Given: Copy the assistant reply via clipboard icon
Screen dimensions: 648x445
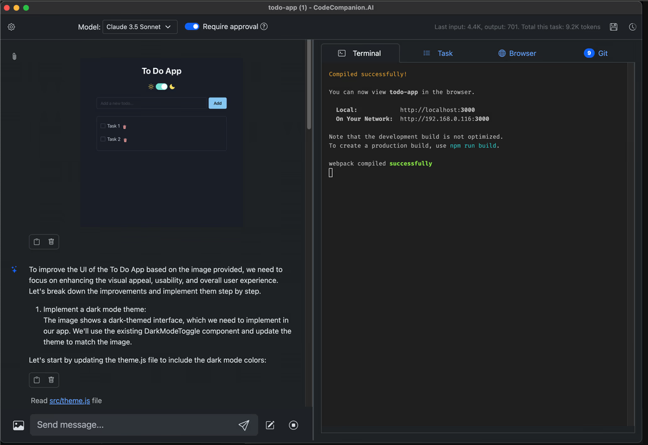Looking at the screenshot, I should click(37, 380).
